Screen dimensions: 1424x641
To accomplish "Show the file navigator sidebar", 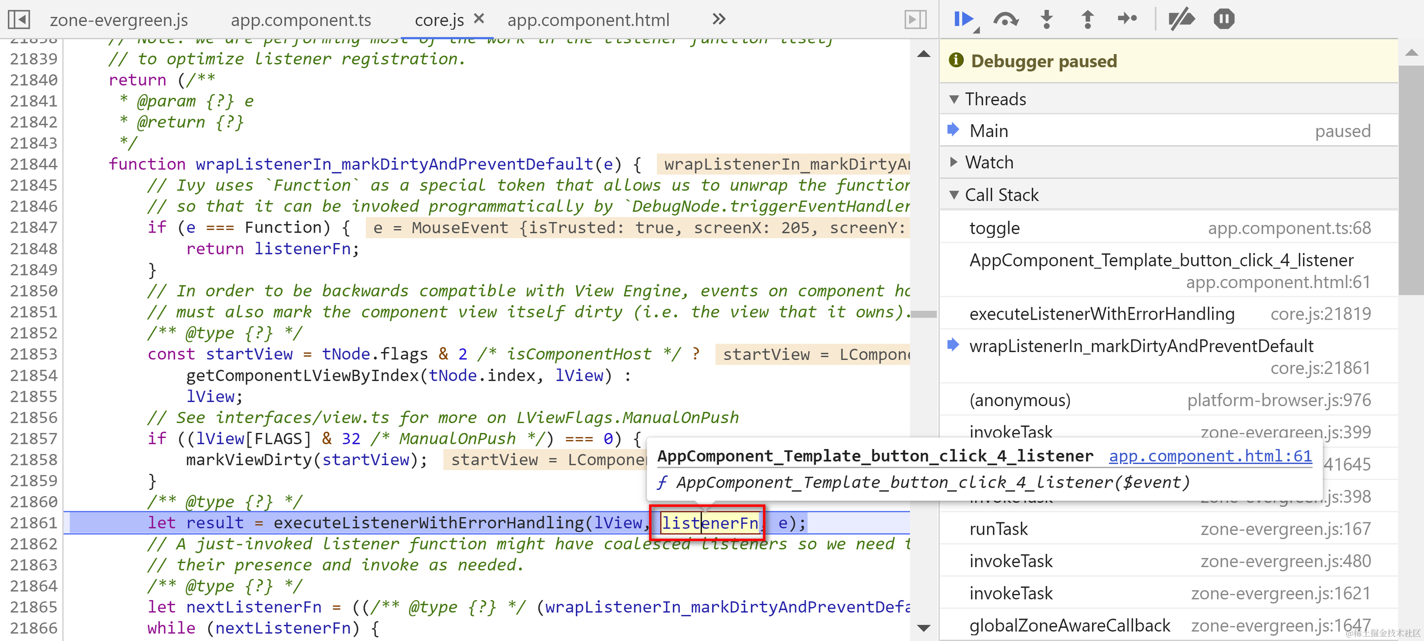I will (19, 20).
